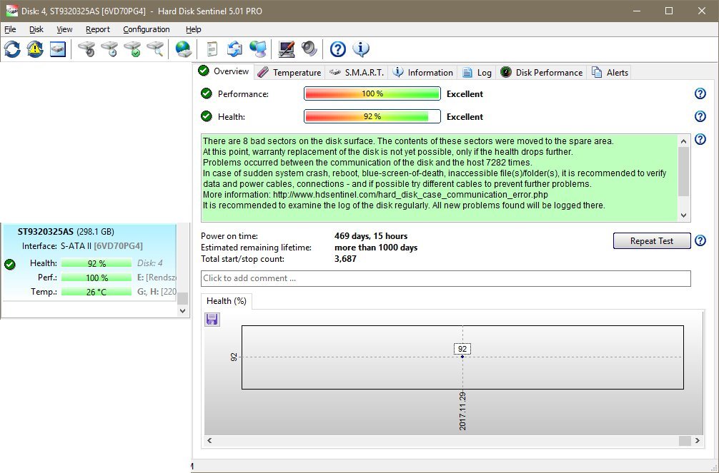The image size is (719, 473).
Task: Switch to the Alerts tab
Action: 610,72
